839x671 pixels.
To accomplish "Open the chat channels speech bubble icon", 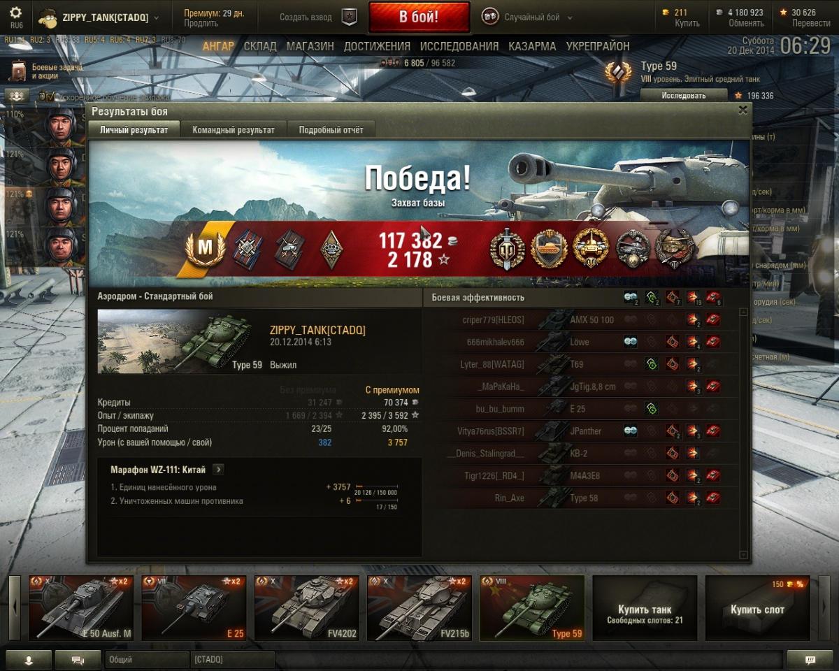I will [78, 660].
